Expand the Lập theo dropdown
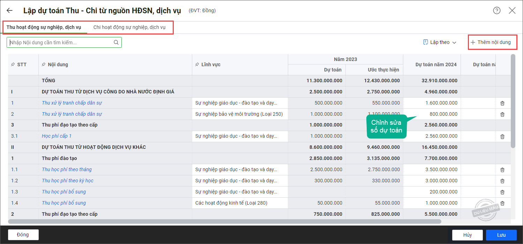Image resolution: width=523 pixels, height=244 pixels. [x=440, y=42]
